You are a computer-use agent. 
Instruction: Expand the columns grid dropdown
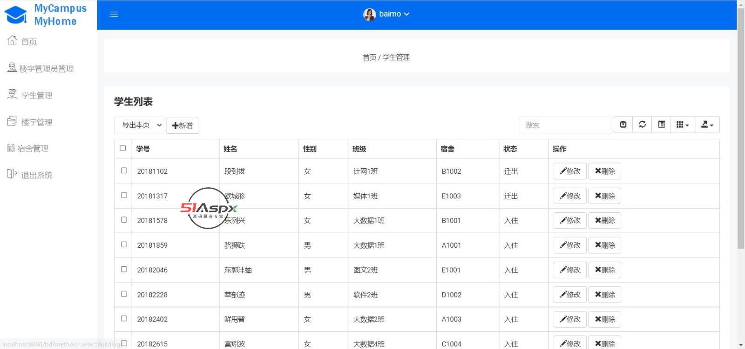682,125
